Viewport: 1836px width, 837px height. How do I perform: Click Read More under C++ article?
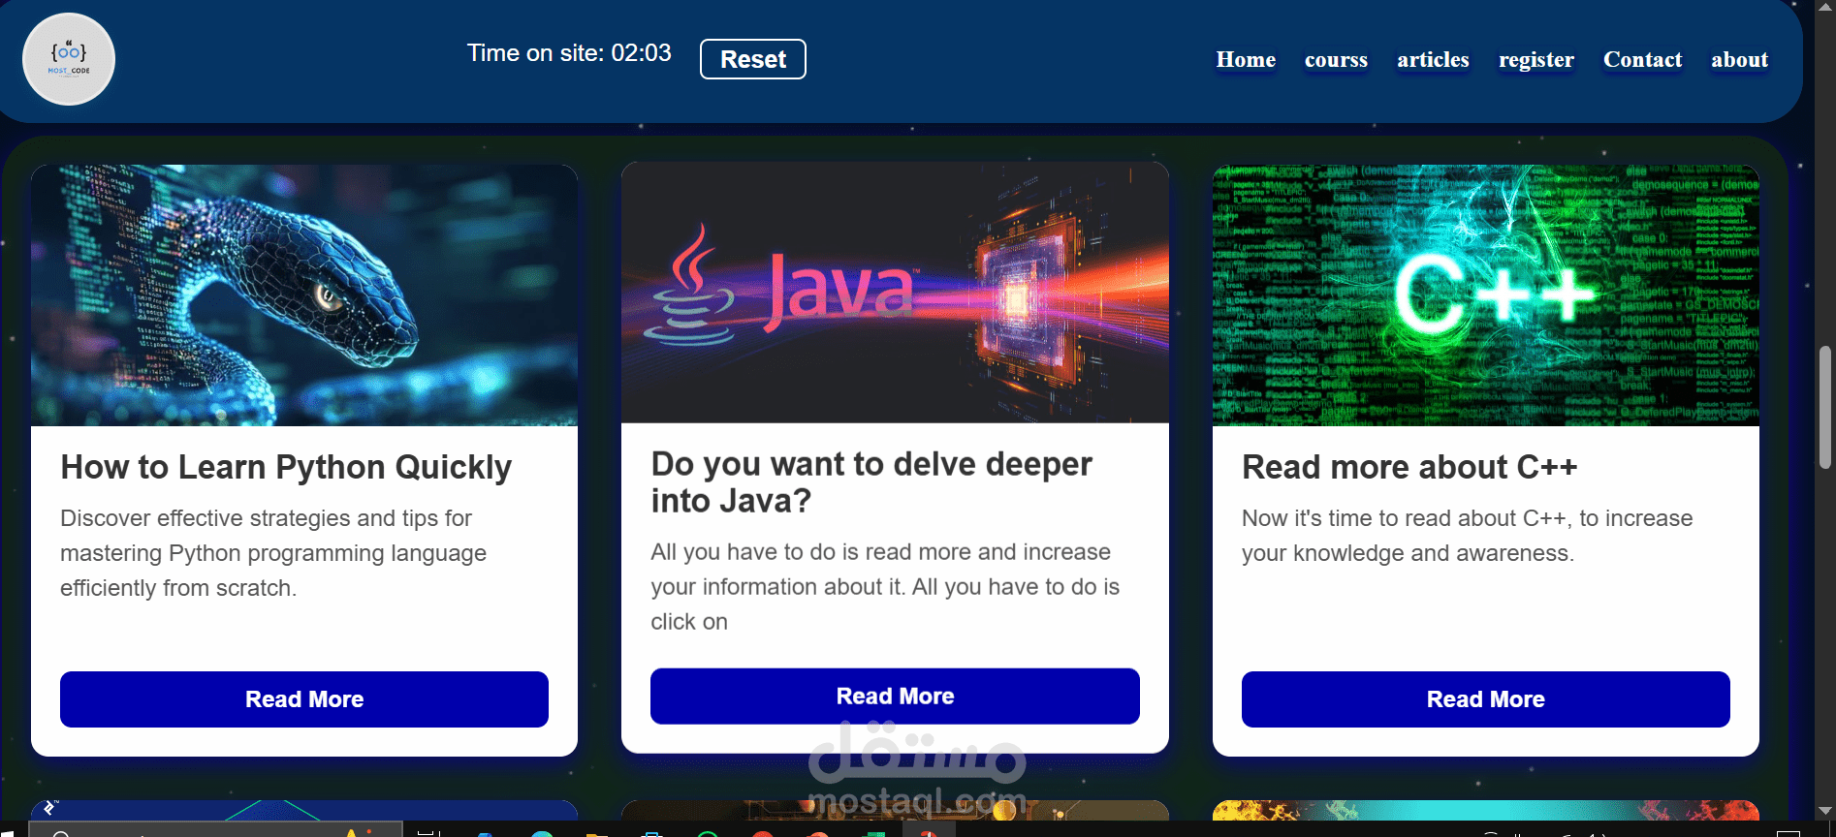(1486, 699)
